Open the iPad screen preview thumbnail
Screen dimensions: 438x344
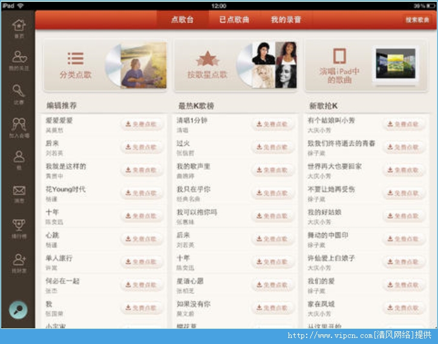tap(395, 63)
